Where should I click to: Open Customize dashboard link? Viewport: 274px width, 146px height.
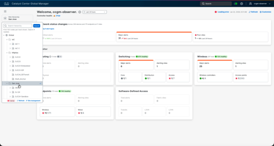pyautogui.click(x=265, y=12)
